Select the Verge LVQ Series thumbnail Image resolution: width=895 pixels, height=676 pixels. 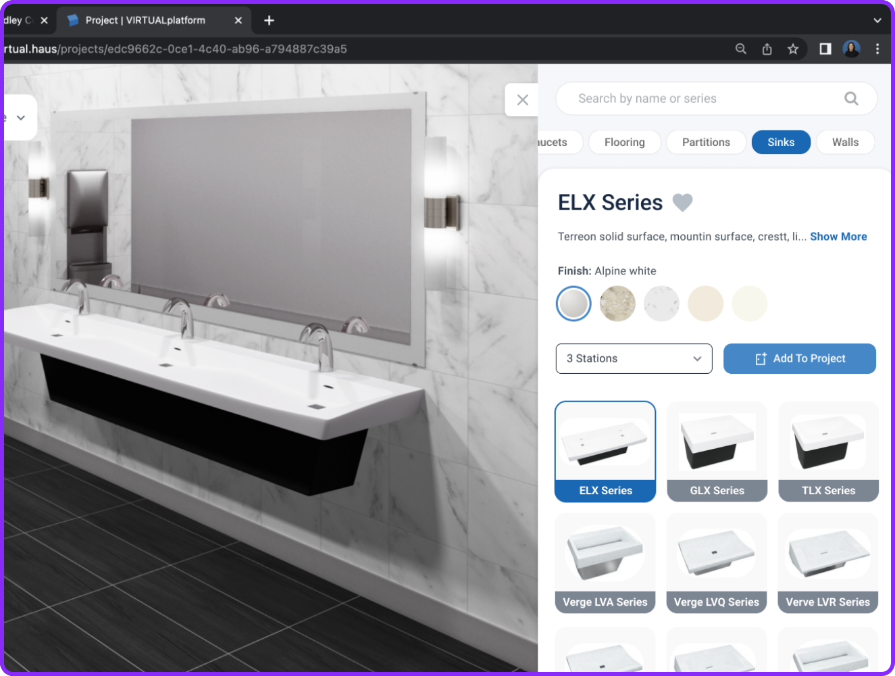pos(717,563)
